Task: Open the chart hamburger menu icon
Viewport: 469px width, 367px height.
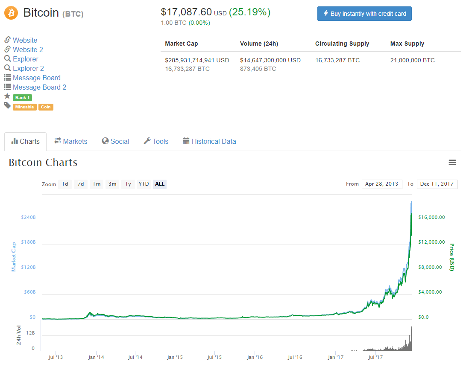Action: 452,162
